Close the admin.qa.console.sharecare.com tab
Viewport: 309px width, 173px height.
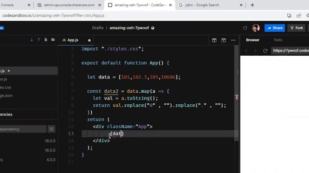tap(100, 5)
